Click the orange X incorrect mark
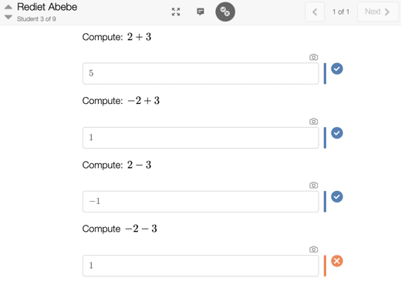The width and height of the screenshot is (401, 281). point(337,261)
